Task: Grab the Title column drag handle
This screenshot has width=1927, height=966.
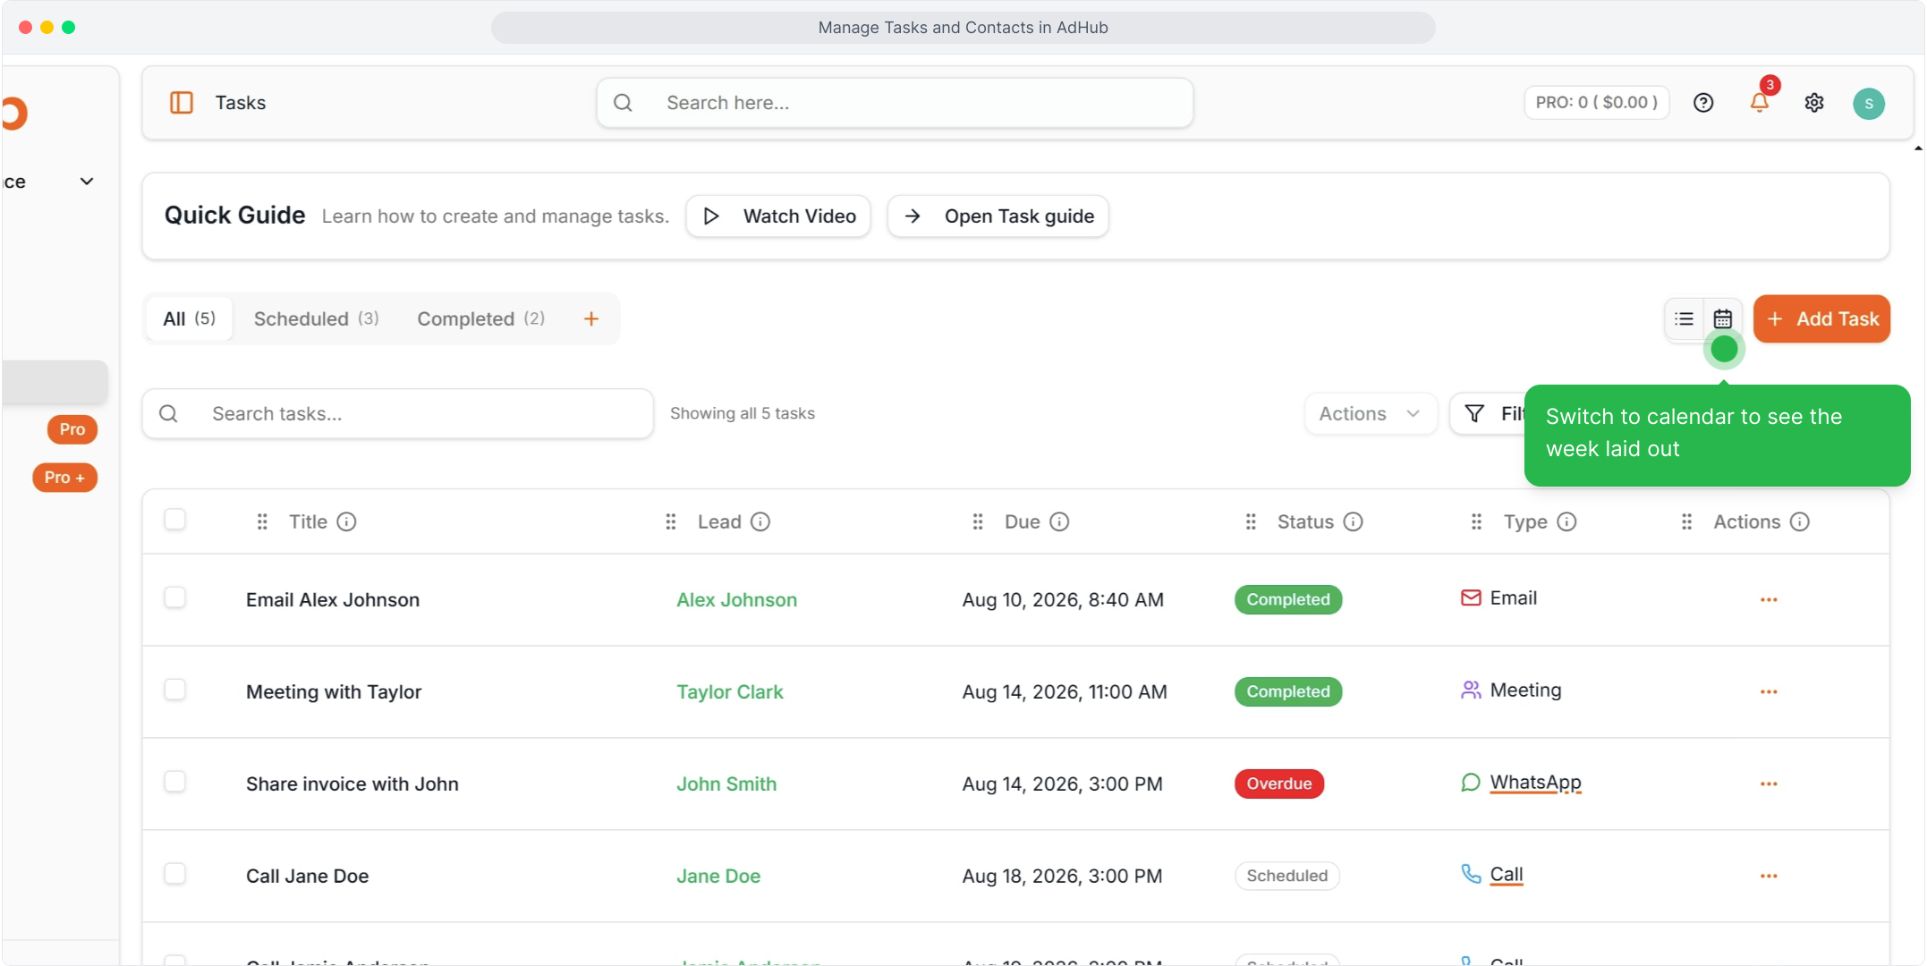Action: point(262,521)
